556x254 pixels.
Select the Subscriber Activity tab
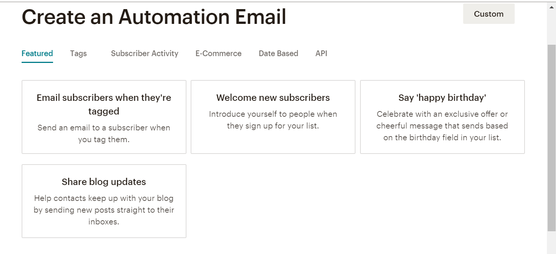(x=144, y=53)
